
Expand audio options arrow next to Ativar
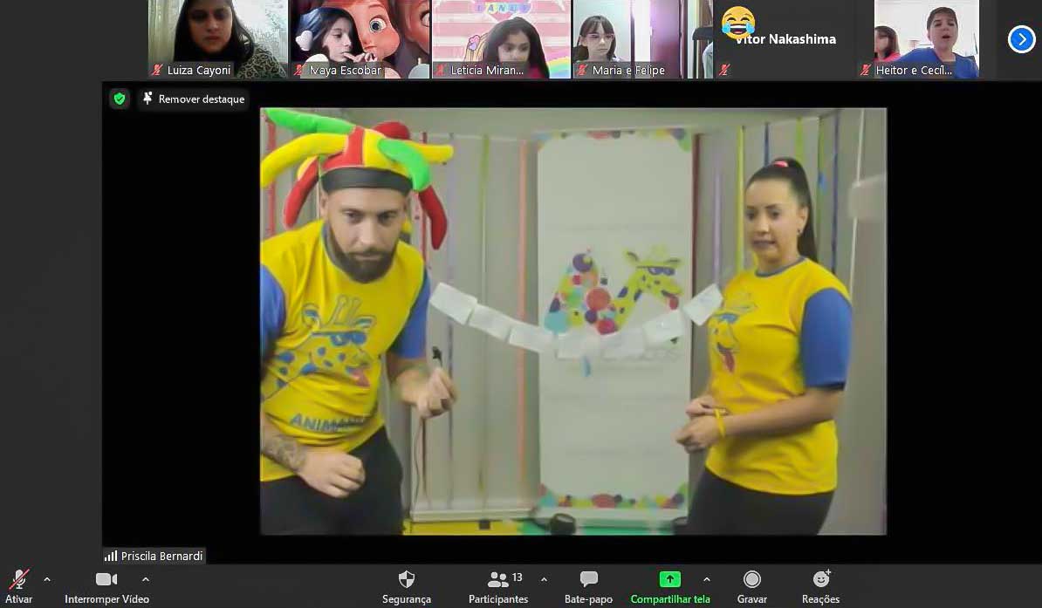point(47,579)
